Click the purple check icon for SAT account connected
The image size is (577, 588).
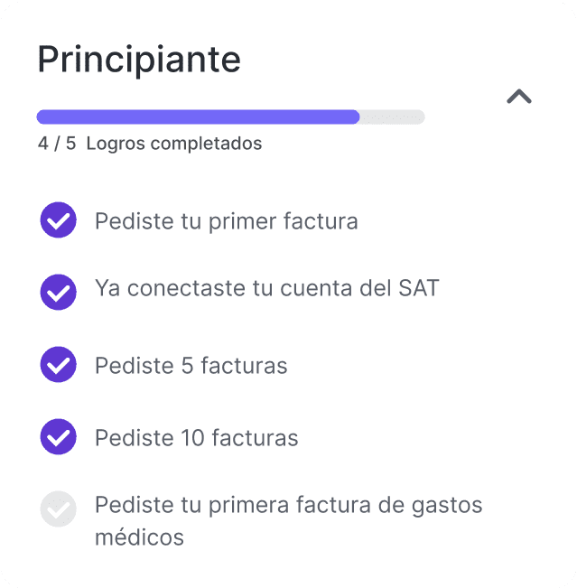[58, 292]
